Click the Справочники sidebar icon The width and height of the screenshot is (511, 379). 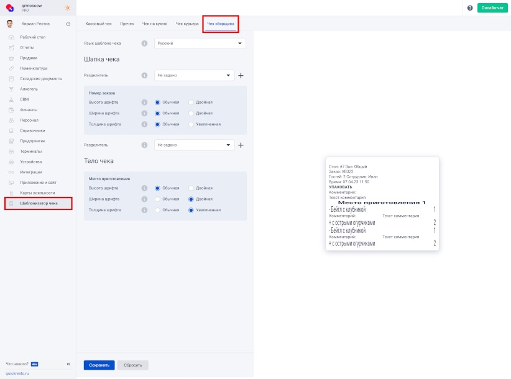point(11,130)
